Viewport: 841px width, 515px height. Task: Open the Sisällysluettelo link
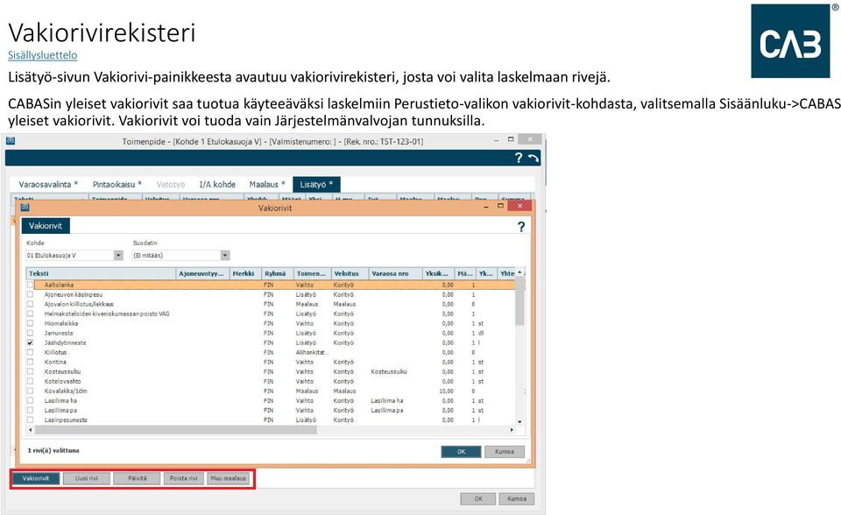(42, 55)
